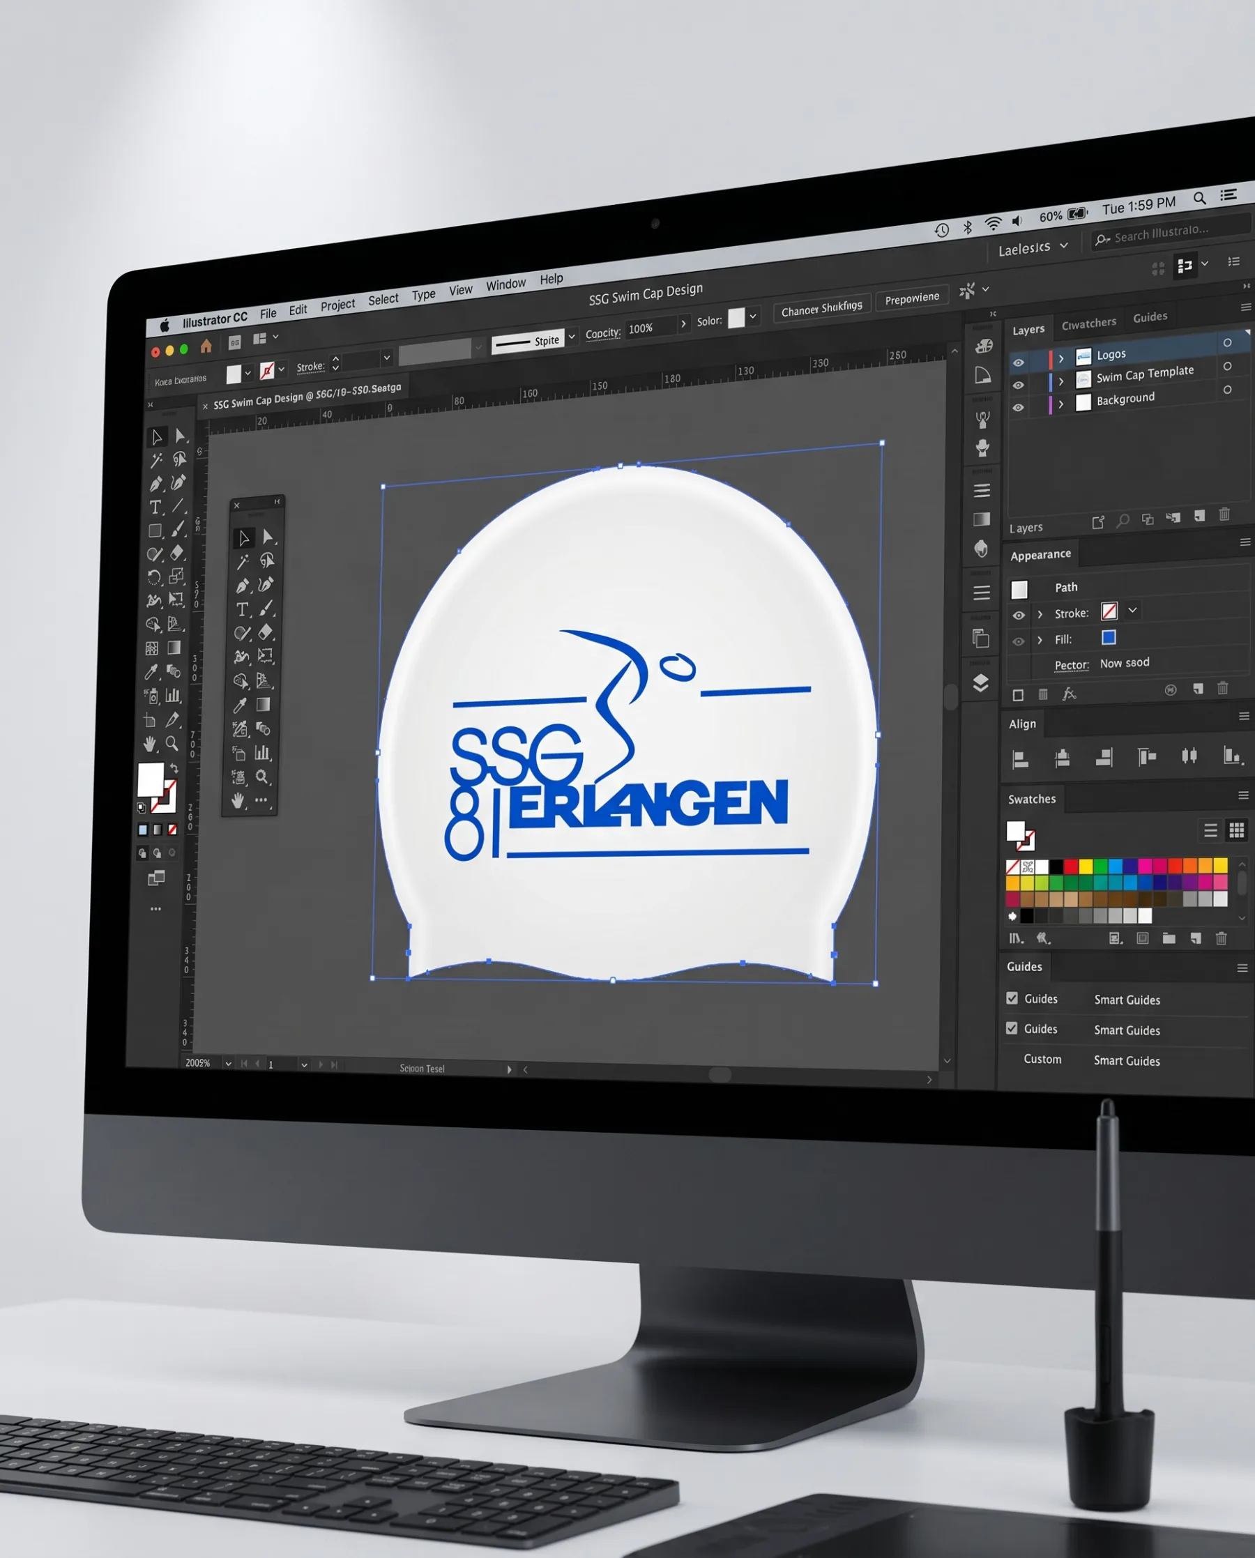1255x1558 pixels.
Task: Expand the Swim Cap Template layer
Action: point(1060,381)
